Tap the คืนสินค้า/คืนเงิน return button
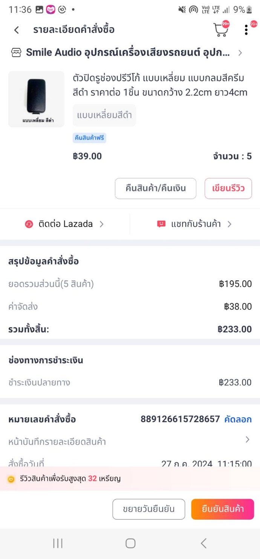The image size is (260, 559). point(156,188)
